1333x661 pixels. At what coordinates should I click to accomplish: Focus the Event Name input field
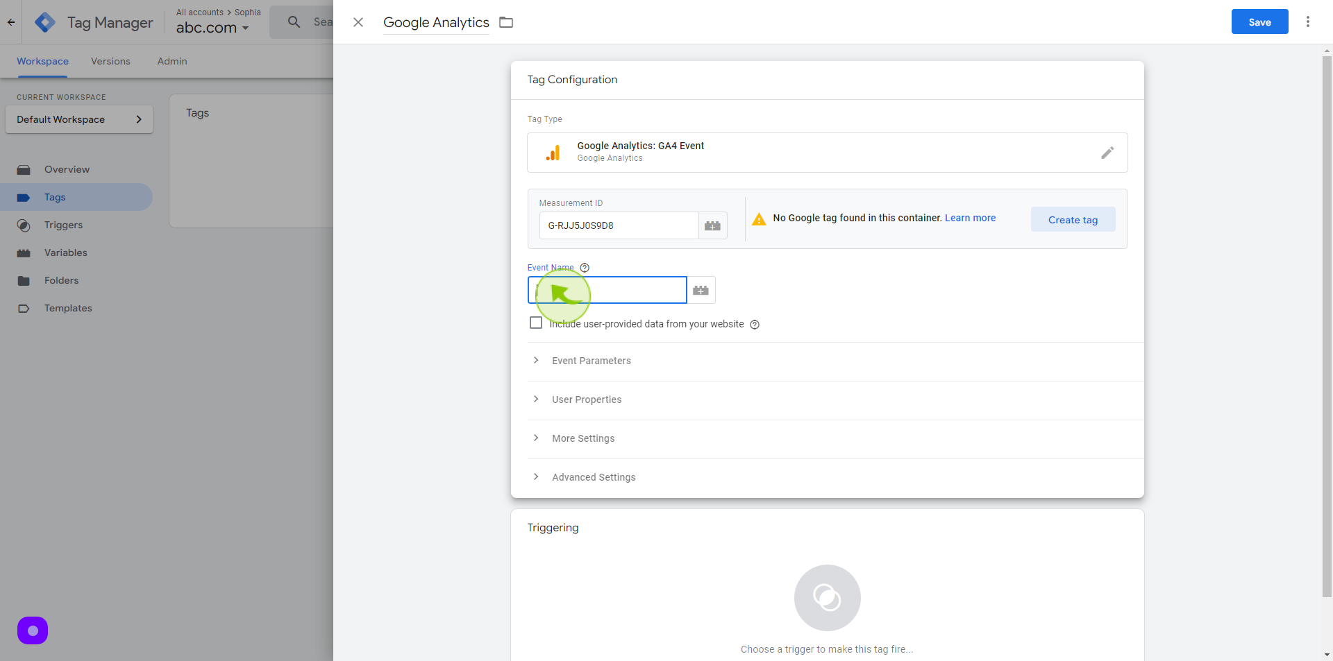pos(607,290)
